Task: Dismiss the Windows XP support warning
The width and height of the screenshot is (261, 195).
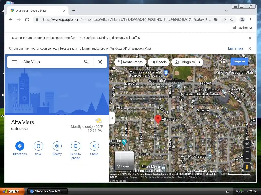Action: [x=250, y=48]
